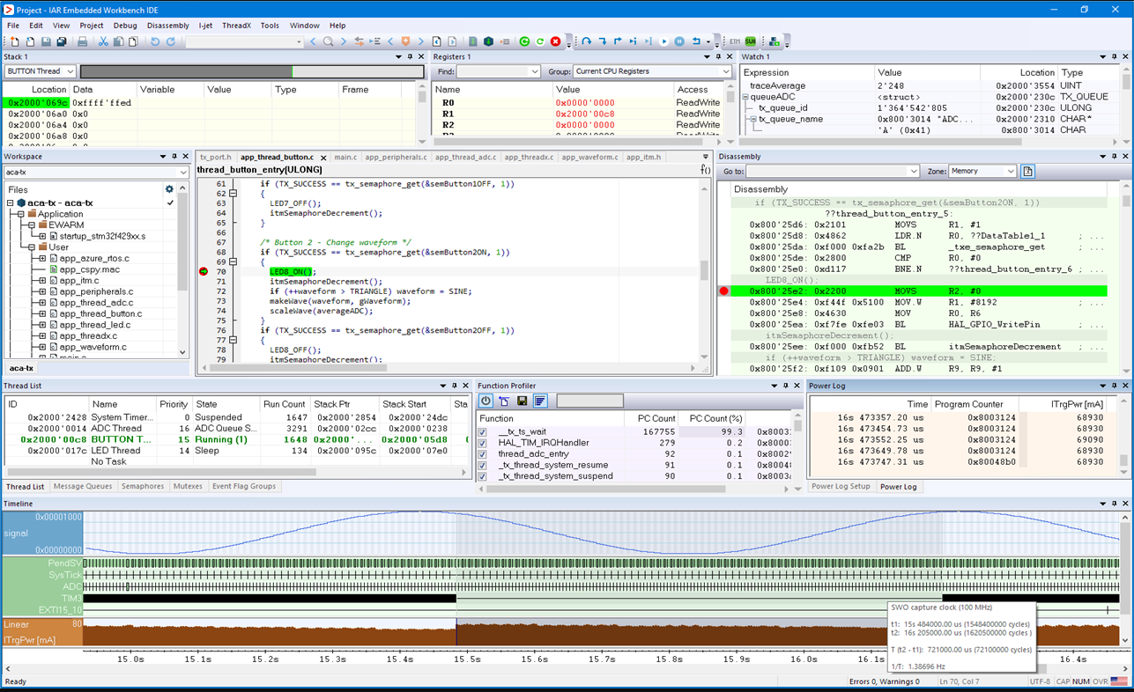Click the Step Over debug icon
The height and width of the screenshot is (692, 1134).
(587, 41)
